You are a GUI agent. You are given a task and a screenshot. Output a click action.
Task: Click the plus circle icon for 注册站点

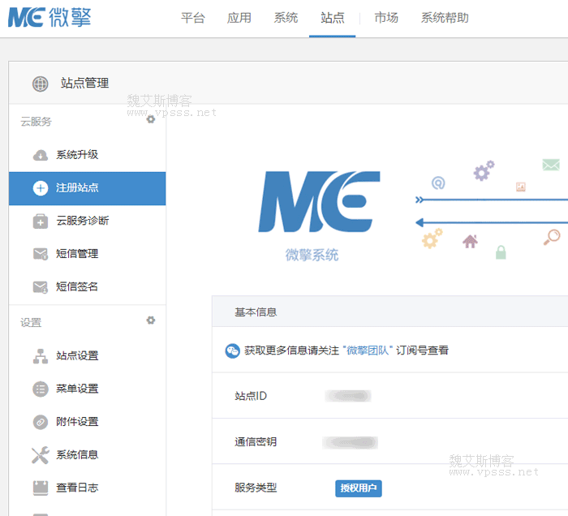[x=41, y=188]
